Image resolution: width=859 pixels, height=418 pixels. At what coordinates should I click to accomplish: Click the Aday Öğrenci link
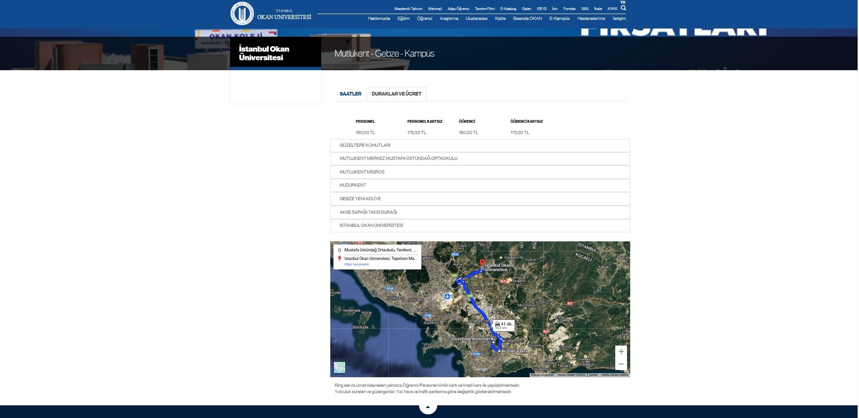coord(458,9)
